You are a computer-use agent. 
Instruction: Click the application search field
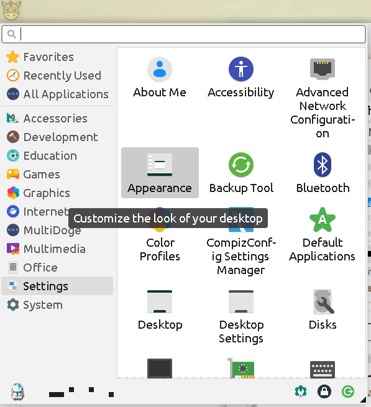[184, 34]
